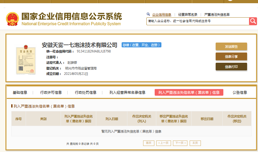The image size is (258, 152).
Task: Click the 下一页 next page button
Action: (x=180, y=143)
